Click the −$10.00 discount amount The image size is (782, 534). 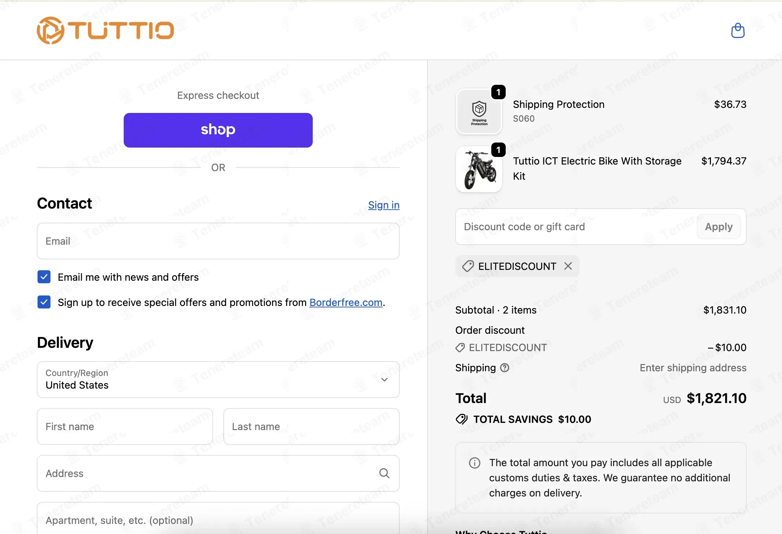point(727,347)
